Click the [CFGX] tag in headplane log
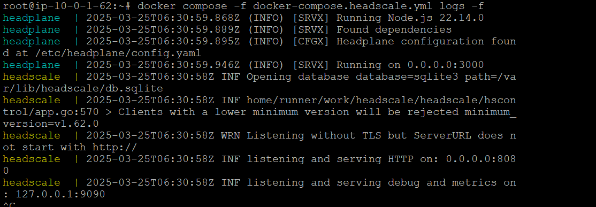Viewport: 596px width, 207px height. [x=310, y=42]
